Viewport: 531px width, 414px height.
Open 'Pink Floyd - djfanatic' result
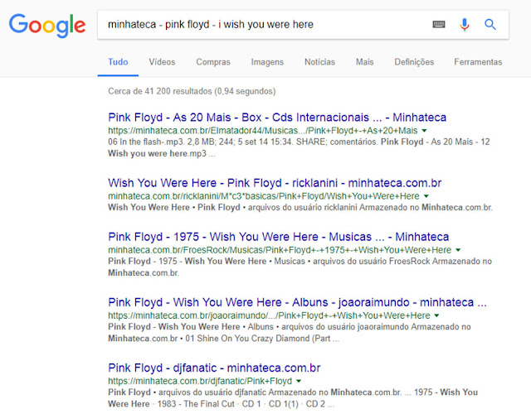[x=214, y=368]
